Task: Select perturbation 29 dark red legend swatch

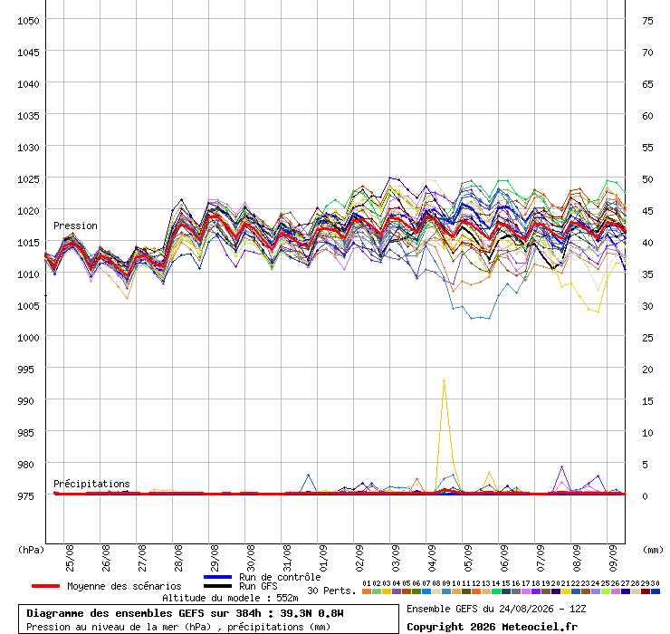Action: [x=646, y=591]
